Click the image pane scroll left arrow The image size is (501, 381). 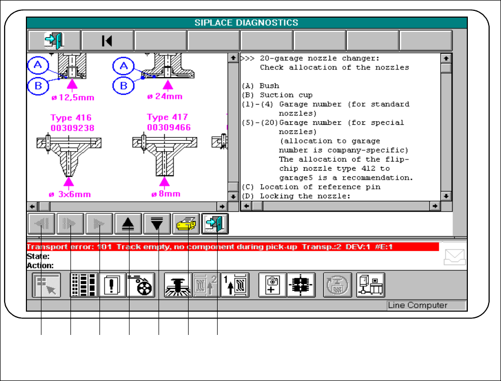[x=33, y=207]
